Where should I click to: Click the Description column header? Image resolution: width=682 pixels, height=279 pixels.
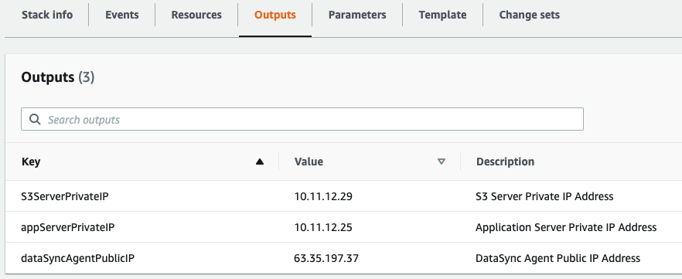tap(506, 162)
